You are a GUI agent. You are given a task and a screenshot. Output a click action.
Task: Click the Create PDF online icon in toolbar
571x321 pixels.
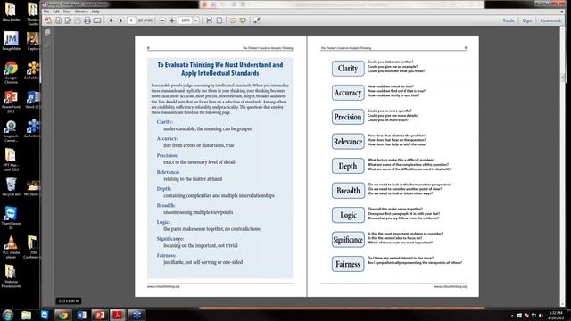(x=48, y=21)
